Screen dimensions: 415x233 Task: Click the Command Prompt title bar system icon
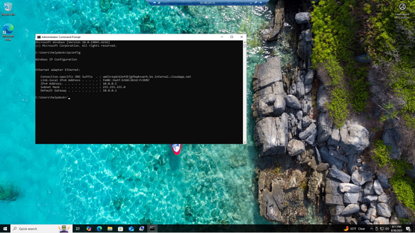click(39, 37)
